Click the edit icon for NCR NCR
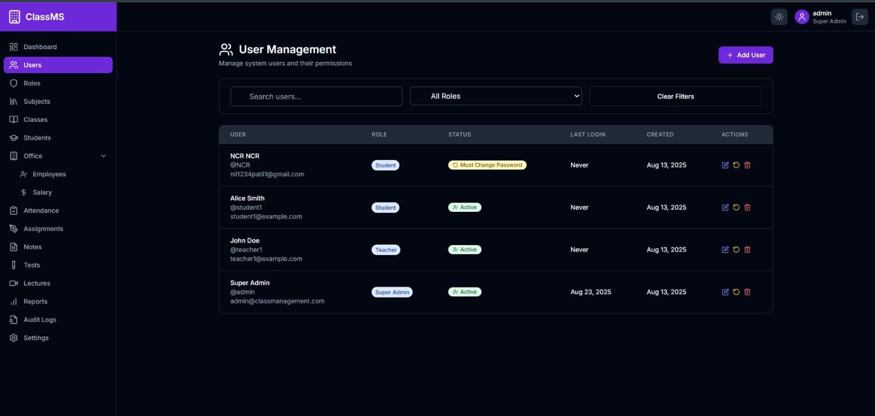 tap(725, 165)
